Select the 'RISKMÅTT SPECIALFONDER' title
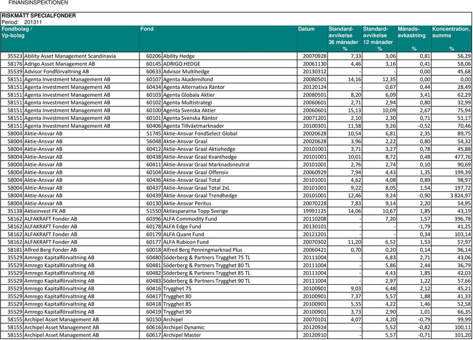Viewport: 473px width, 340px height. [38, 16]
